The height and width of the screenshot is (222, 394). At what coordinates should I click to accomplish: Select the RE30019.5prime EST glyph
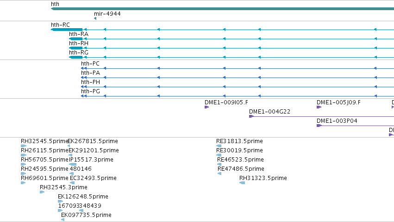(219, 155)
